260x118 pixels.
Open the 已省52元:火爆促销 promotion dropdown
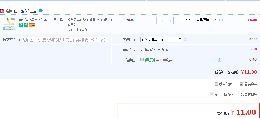[199, 20]
